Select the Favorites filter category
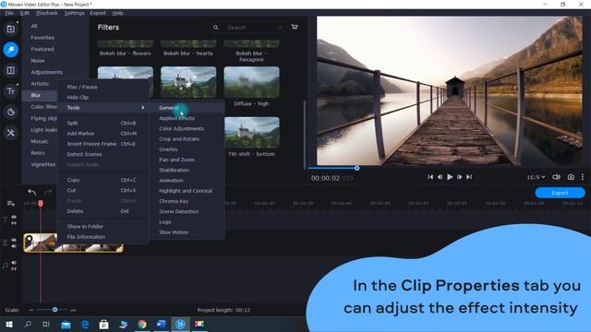Viewport: 591px width, 332px height. pyautogui.click(x=42, y=38)
